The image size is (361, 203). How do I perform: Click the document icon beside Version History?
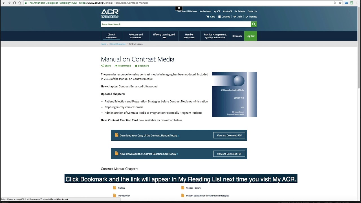point(183,188)
